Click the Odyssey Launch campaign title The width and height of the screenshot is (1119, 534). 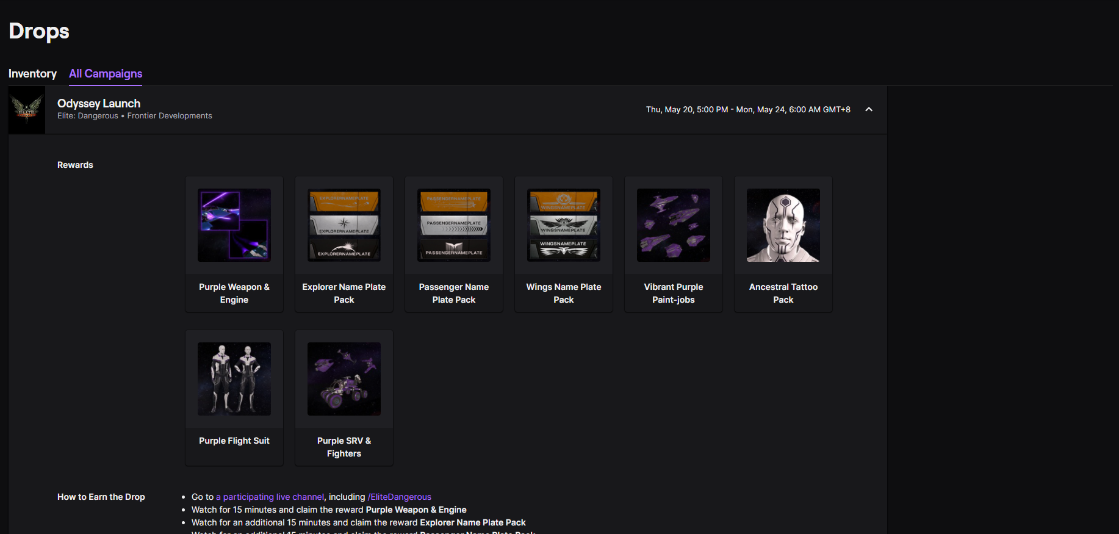[99, 103]
